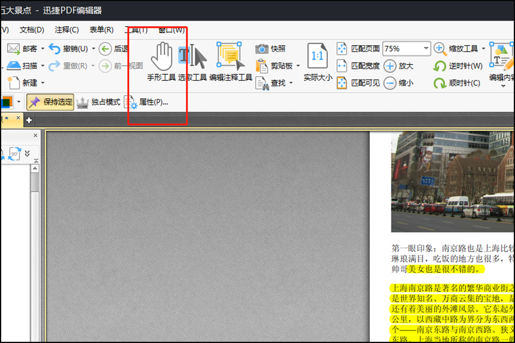The height and width of the screenshot is (343, 515).
Task: Take a Snapshot (快照)
Action: 271,49
